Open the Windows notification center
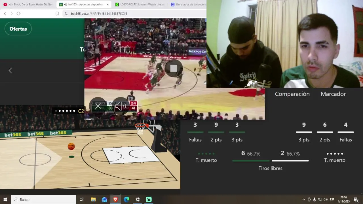363x204 pixels. (356, 199)
